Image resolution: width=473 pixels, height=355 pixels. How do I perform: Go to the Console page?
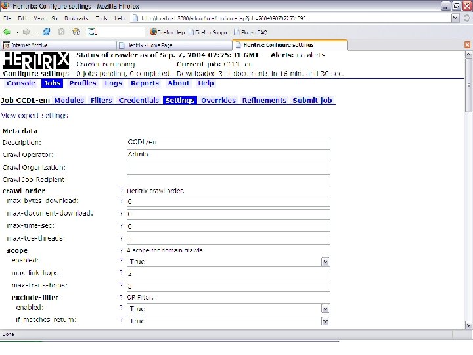pyautogui.click(x=21, y=83)
